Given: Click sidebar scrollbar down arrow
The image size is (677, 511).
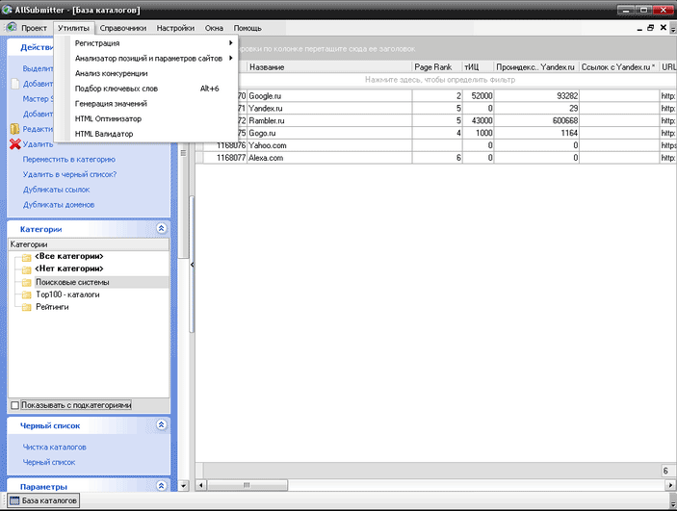Looking at the screenshot, I should click(183, 486).
